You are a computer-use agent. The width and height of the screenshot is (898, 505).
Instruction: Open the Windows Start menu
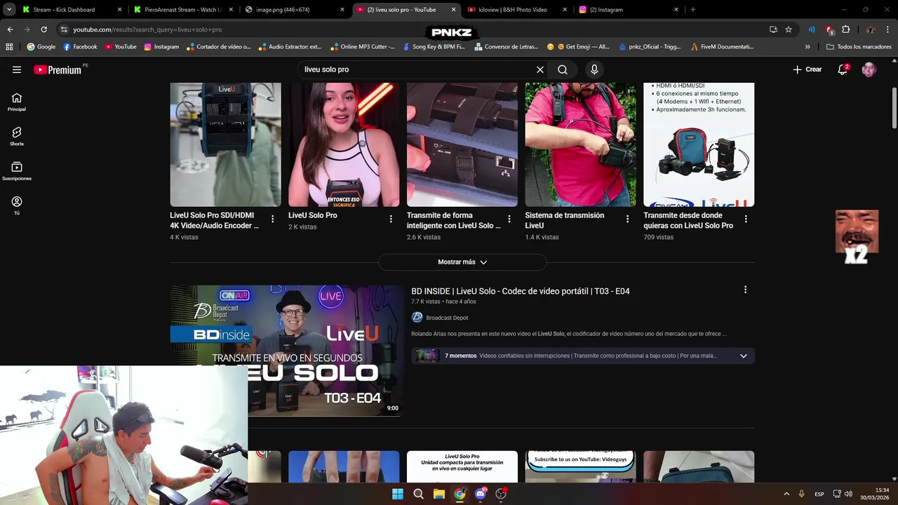(x=398, y=494)
